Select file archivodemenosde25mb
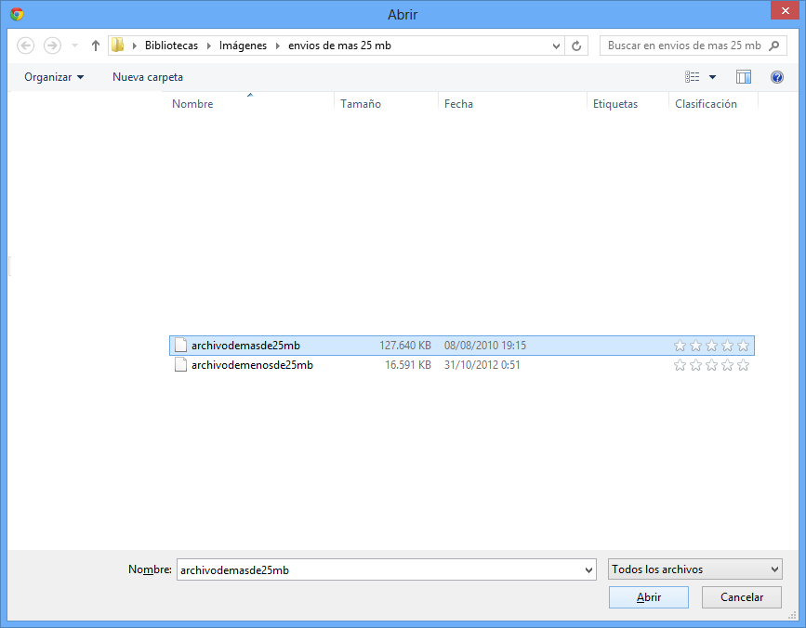This screenshot has width=806, height=628. tap(462, 365)
